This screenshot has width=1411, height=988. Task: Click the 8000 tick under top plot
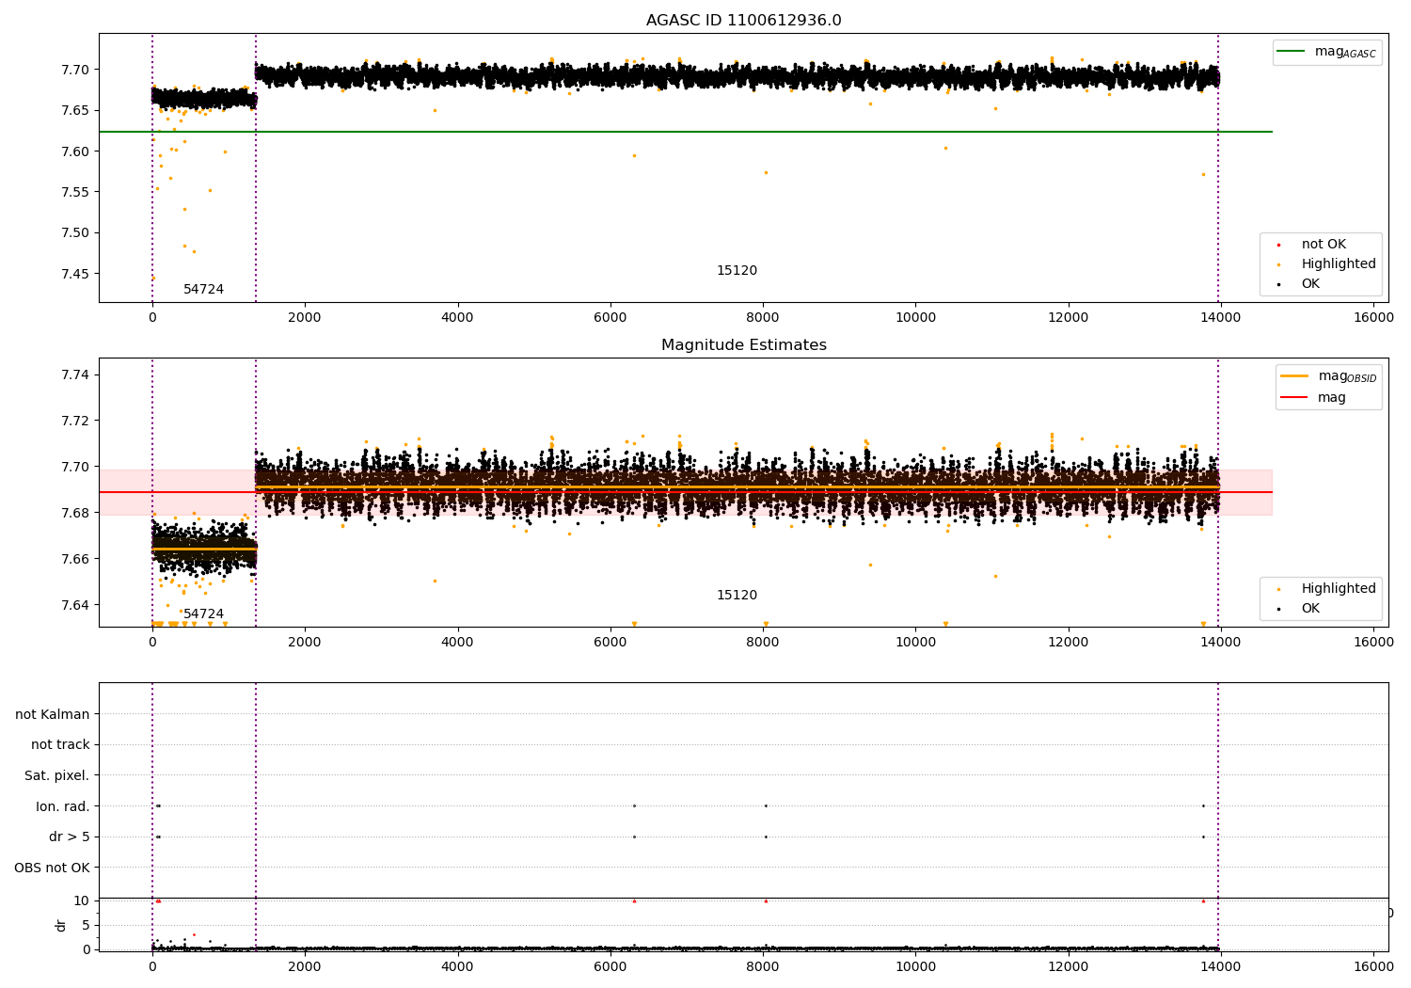[763, 318]
